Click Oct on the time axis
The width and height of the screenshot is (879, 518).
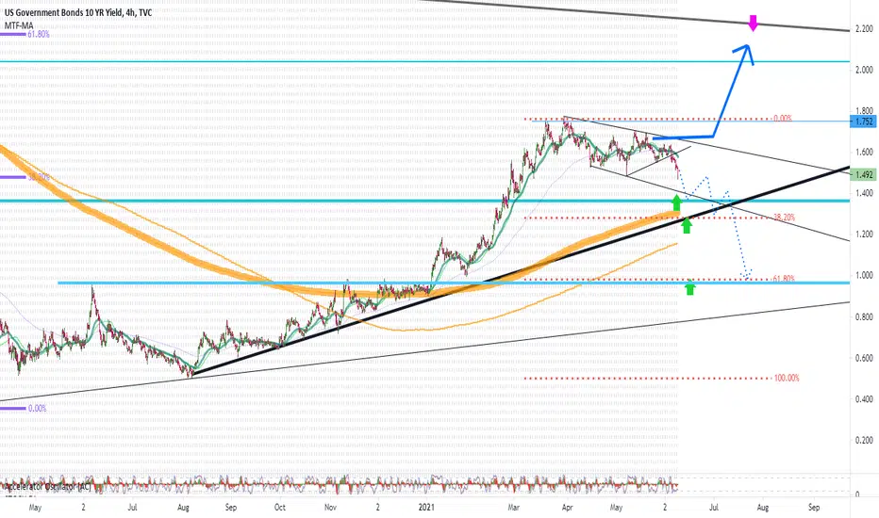point(280,508)
